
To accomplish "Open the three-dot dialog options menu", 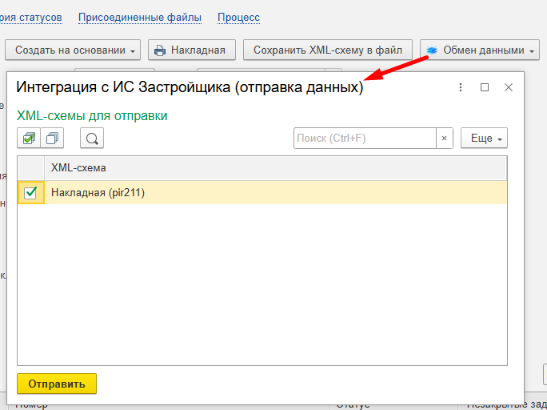I will click(461, 88).
